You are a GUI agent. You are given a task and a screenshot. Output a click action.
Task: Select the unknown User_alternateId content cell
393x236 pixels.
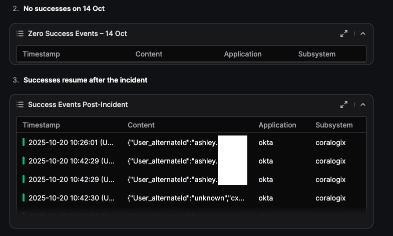point(186,198)
